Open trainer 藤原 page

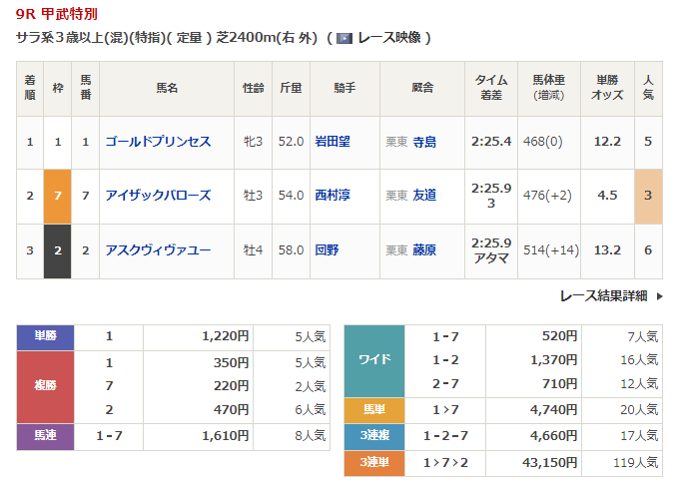tap(424, 249)
